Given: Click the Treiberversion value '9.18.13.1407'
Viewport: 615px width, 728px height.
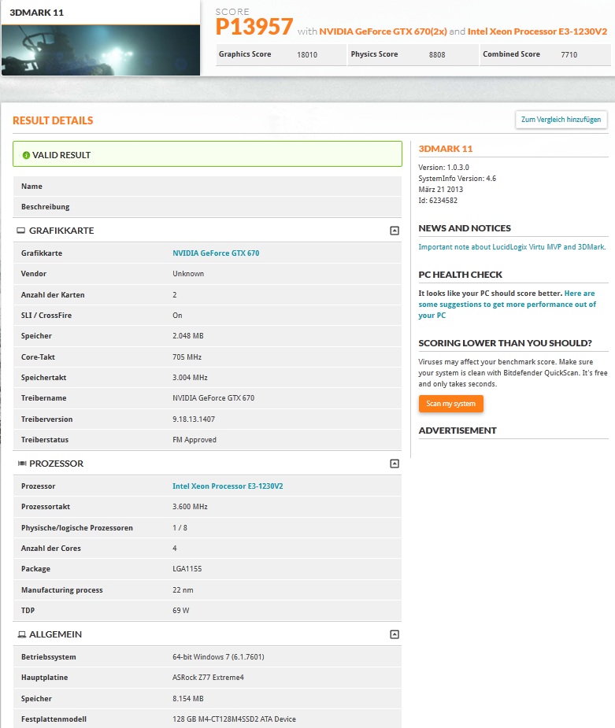Looking at the screenshot, I should (x=194, y=419).
